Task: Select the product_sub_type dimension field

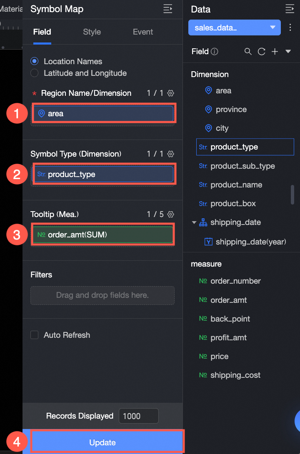Action: (x=242, y=166)
